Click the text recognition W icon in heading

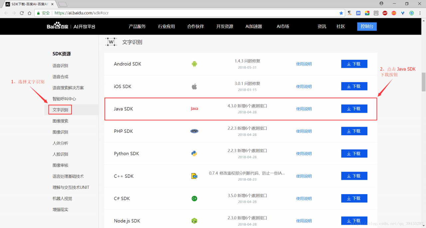[111, 42]
